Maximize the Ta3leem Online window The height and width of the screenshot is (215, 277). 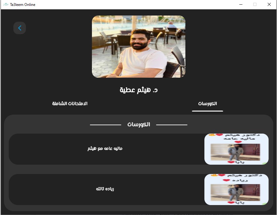click(255, 4)
